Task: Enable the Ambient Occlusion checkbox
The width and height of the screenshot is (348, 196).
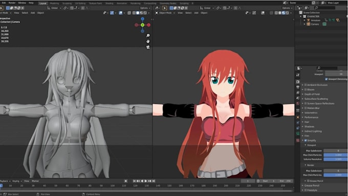Action: [x=306, y=85]
